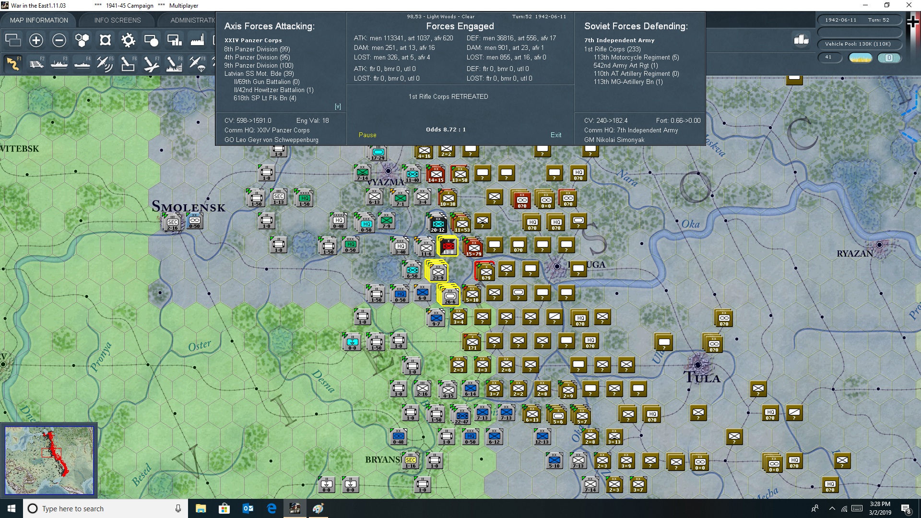Click the zoom in plus icon
The width and height of the screenshot is (921, 518).
tap(36, 40)
